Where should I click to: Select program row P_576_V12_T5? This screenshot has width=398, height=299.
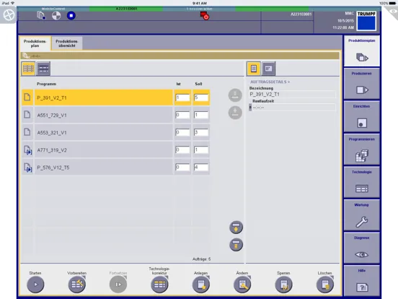tap(104, 168)
